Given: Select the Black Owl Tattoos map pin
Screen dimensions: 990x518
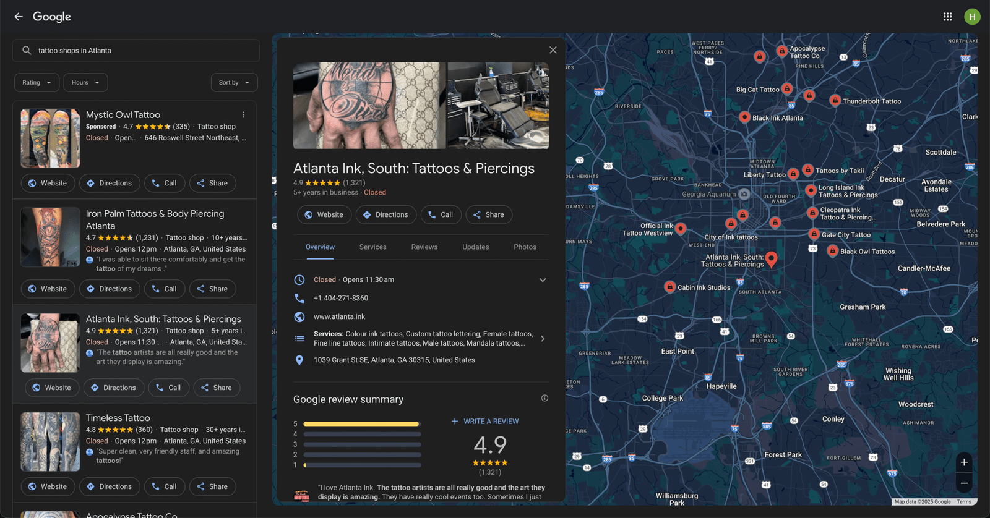Looking at the screenshot, I should [x=833, y=251].
